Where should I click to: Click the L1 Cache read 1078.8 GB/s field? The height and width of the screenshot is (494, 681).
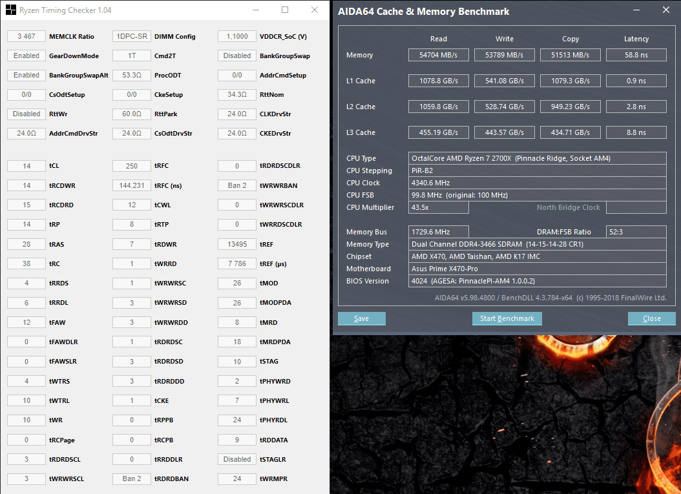coord(438,81)
